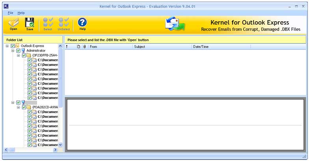The image size is (309, 161).
Task: Select the Administrator tree label
Action: pyautogui.click(x=36, y=50)
